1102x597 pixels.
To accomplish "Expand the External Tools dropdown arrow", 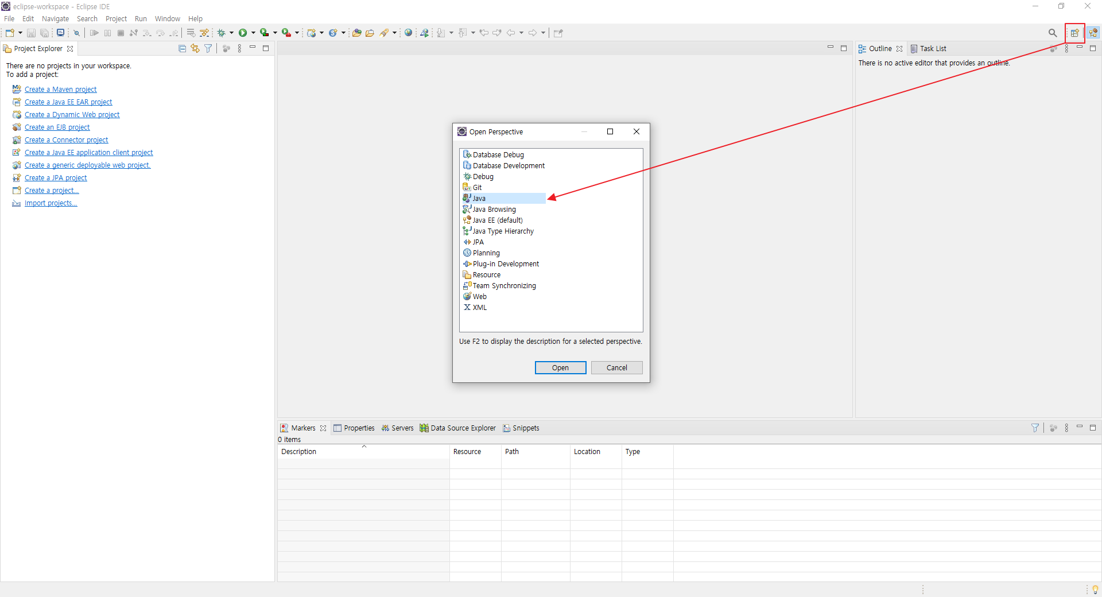I will point(297,33).
